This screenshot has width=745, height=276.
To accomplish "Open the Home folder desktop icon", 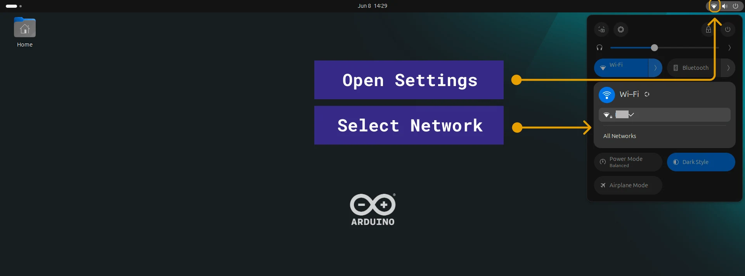I will [25, 33].
